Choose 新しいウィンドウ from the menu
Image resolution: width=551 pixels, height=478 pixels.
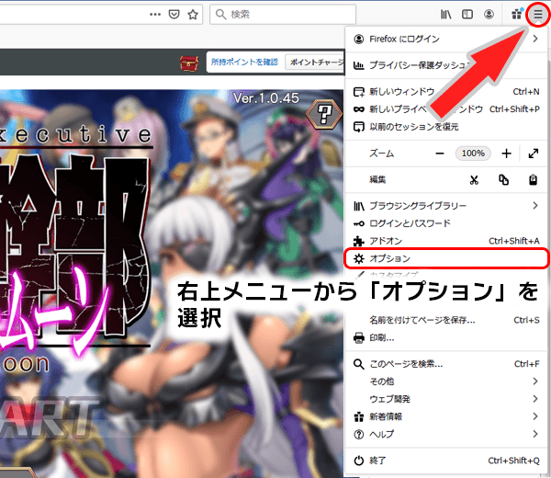point(446,91)
